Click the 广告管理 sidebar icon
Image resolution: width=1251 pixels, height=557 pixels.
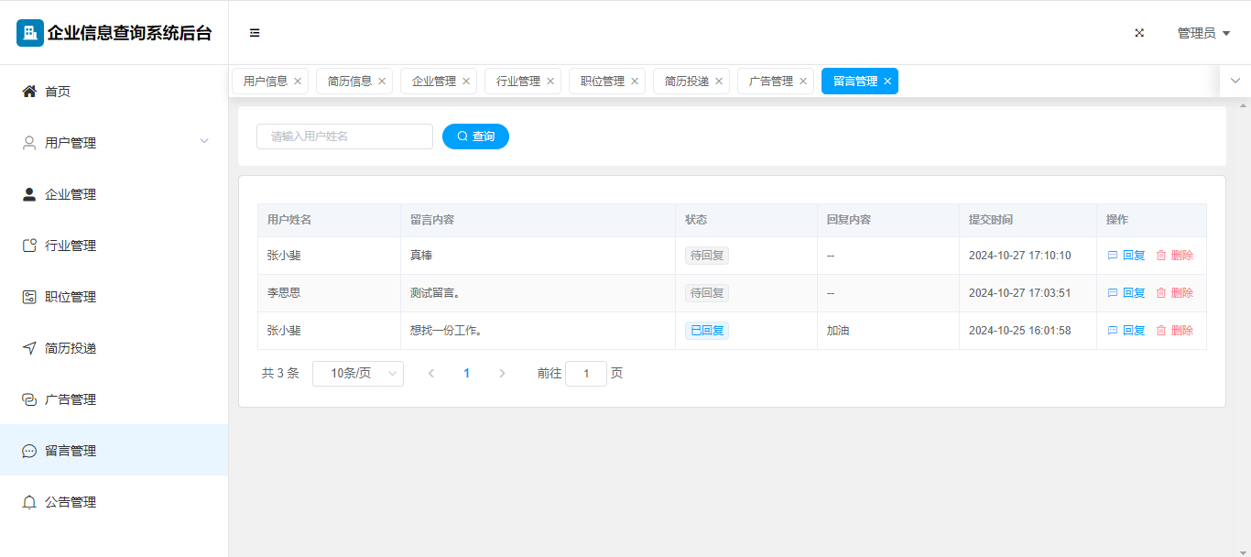(29, 399)
